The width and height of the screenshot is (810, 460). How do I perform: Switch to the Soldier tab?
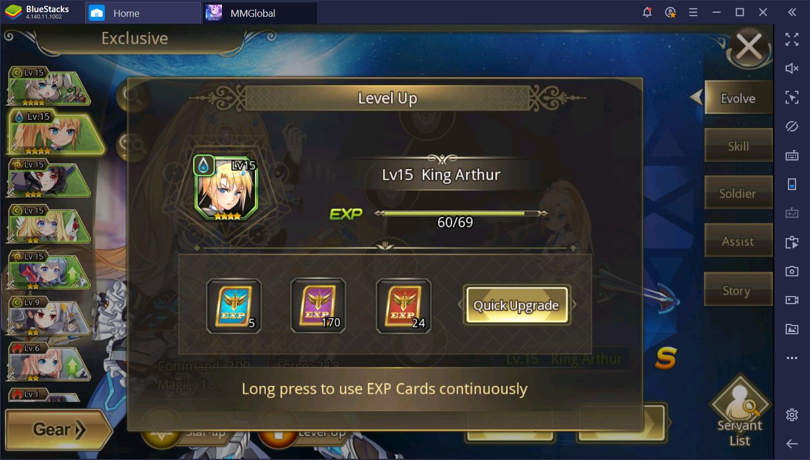click(x=738, y=193)
